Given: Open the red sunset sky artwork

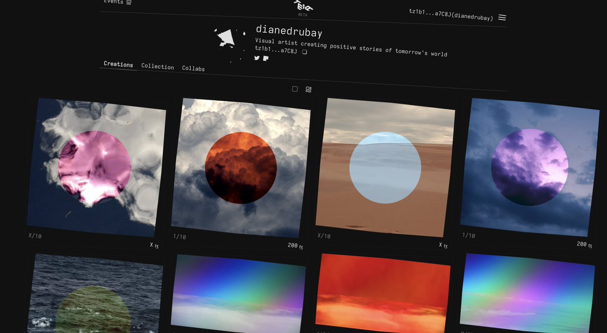Looking at the screenshot, I should pos(382,294).
